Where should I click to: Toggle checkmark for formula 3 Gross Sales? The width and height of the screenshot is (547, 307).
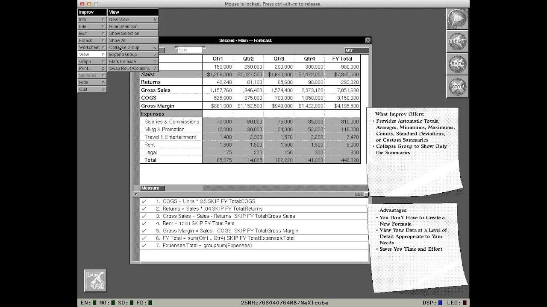coord(144,216)
